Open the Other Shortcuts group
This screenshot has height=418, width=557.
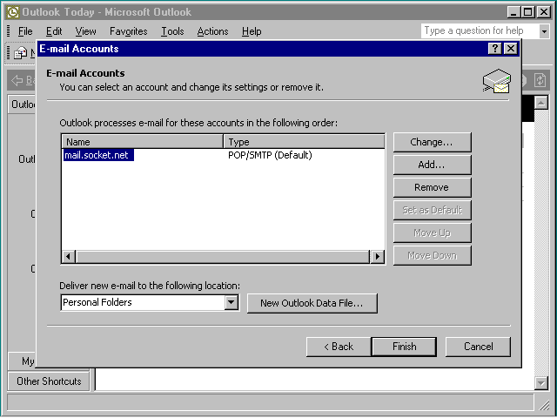[49, 381]
